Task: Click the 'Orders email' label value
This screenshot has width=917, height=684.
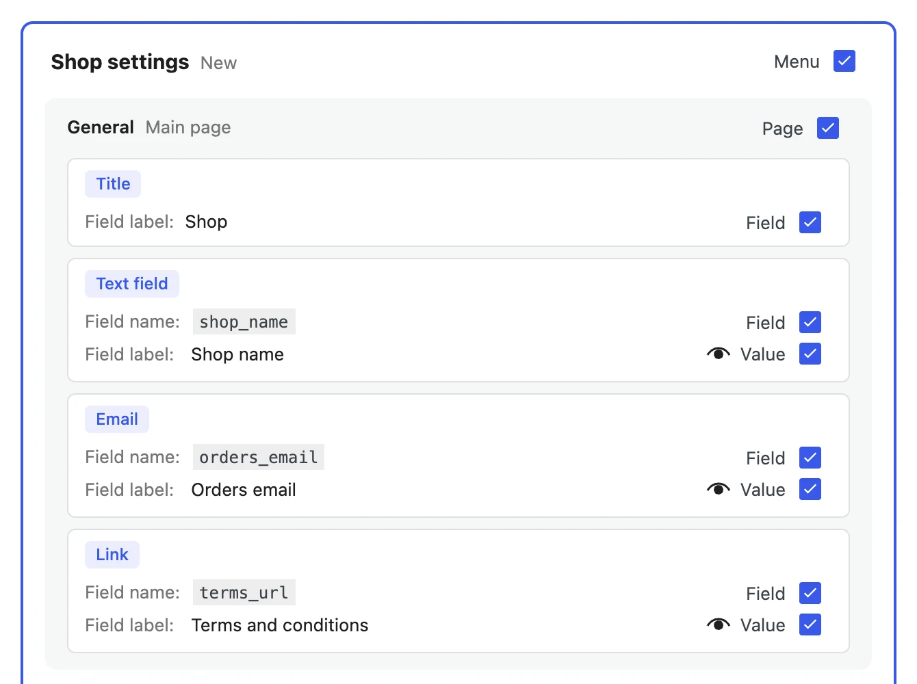Action: [x=244, y=490]
